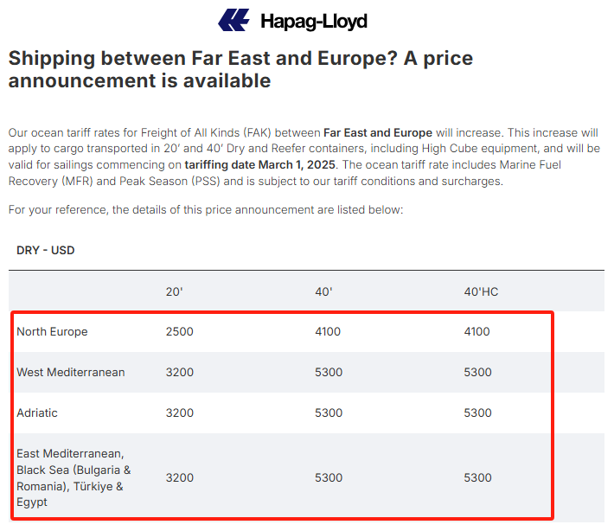Click the 40'HC column header
Image resolution: width=614 pixels, height=531 pixels.
(481, 291)
